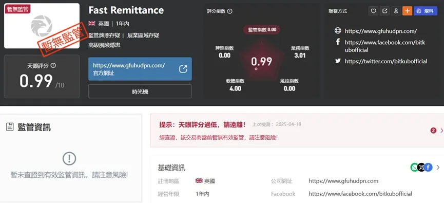Click the Fast Remittance title

point(126,10)
